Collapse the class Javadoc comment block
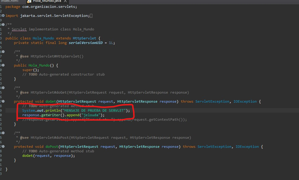 click(3, 25)
